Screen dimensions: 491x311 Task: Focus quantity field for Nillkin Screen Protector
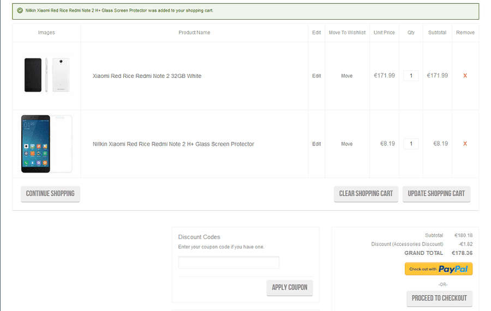point(411,144)
